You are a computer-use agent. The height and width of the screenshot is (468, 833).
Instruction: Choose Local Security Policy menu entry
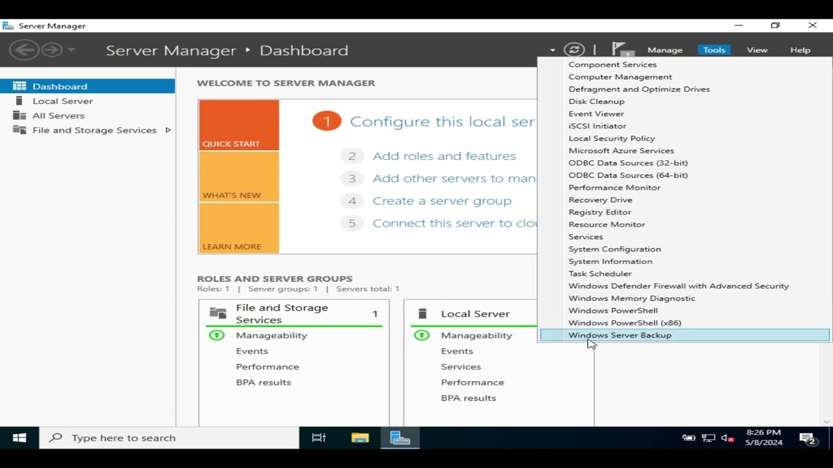click(685, 138)
